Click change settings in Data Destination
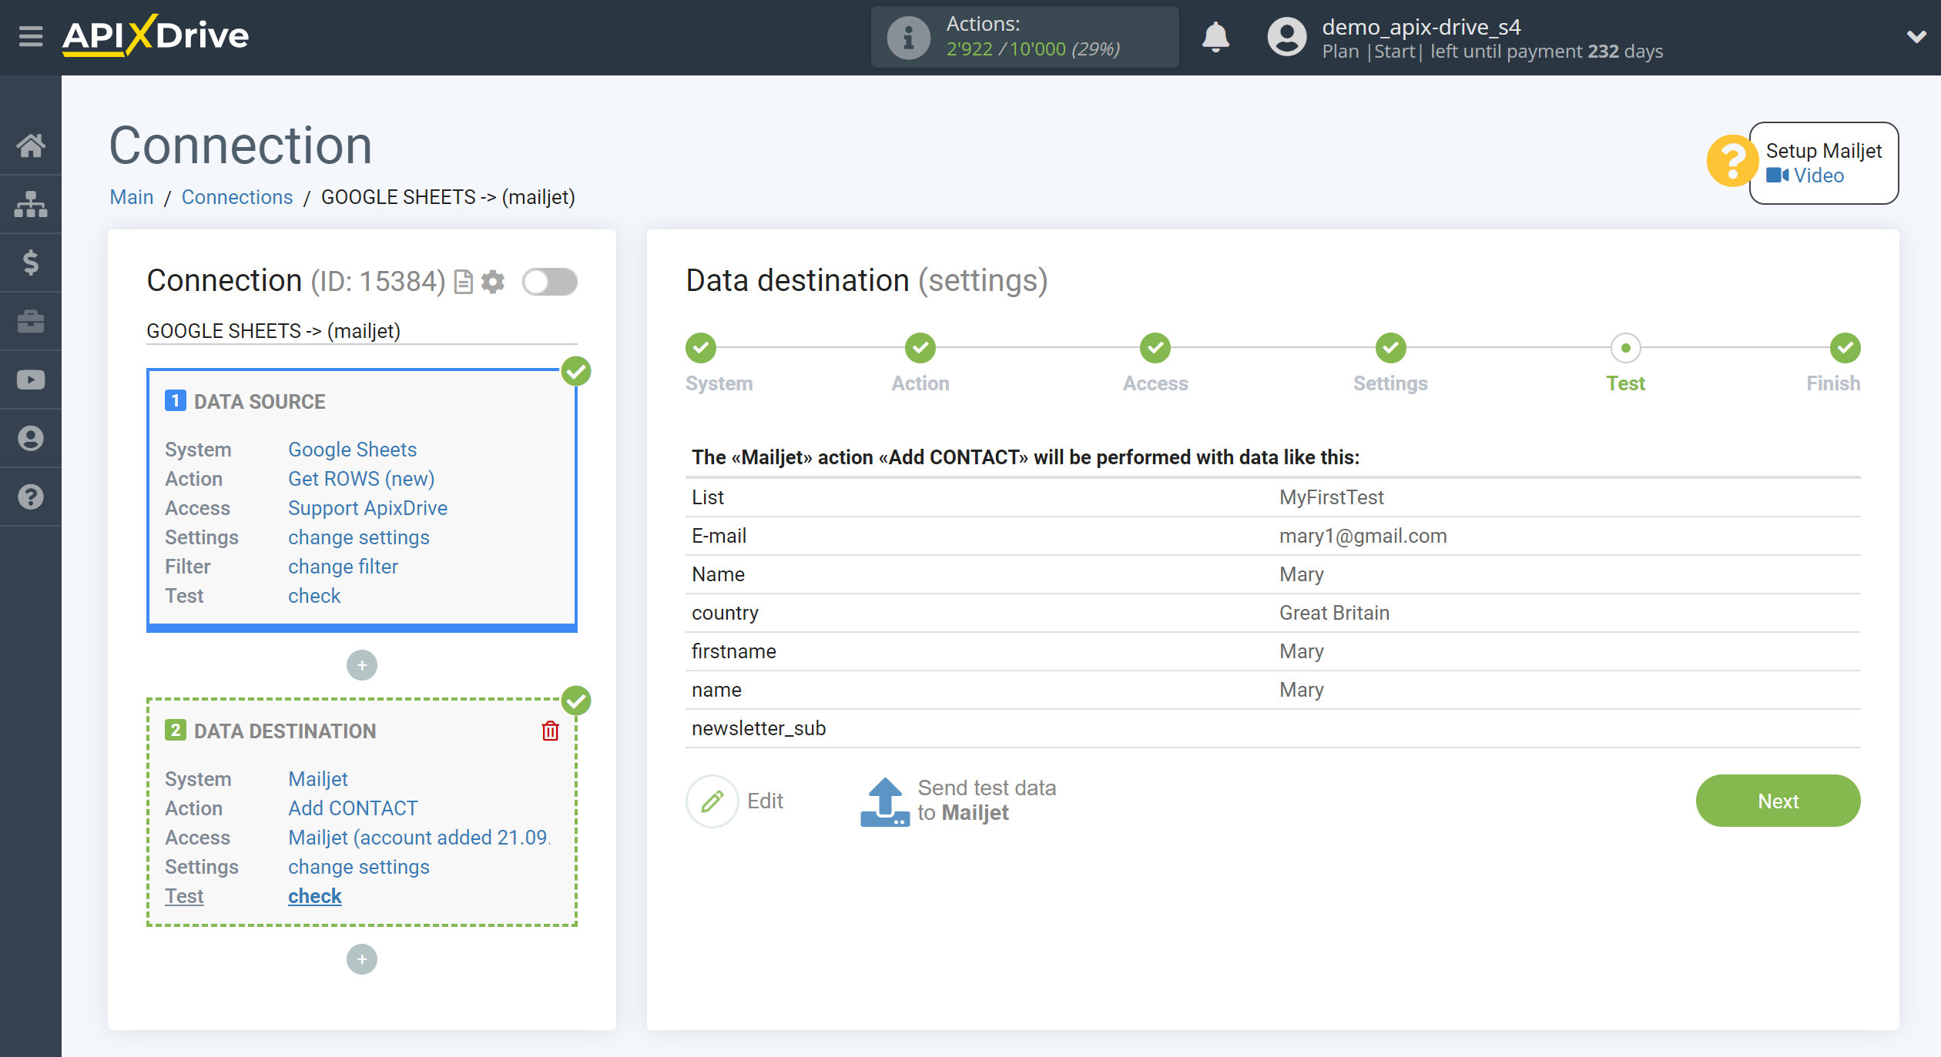This screenshot has width=1941, height=1057. 358,867
